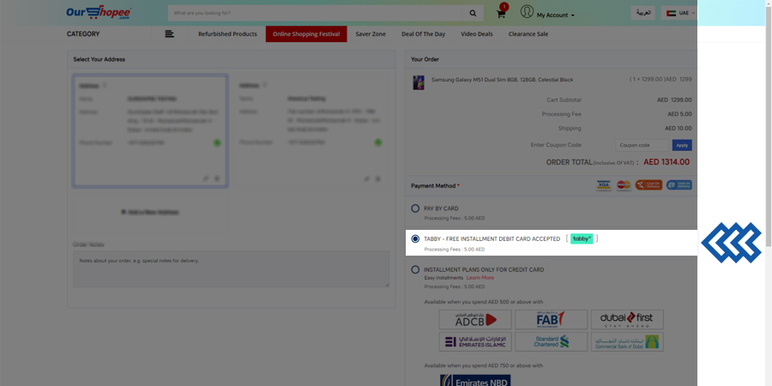
Task: Click the Learn More link
Action: click(480, 278)
